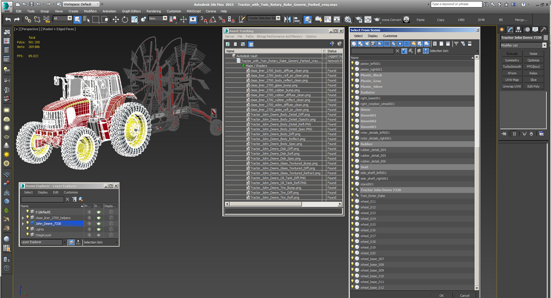
Task: Open Display menu in Select From Scene
Action: coord(373,36)
